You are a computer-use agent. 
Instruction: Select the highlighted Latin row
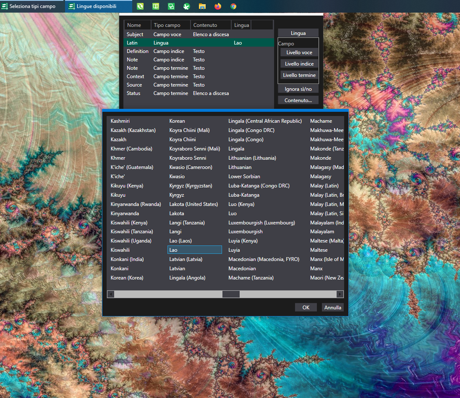(199, 42)
